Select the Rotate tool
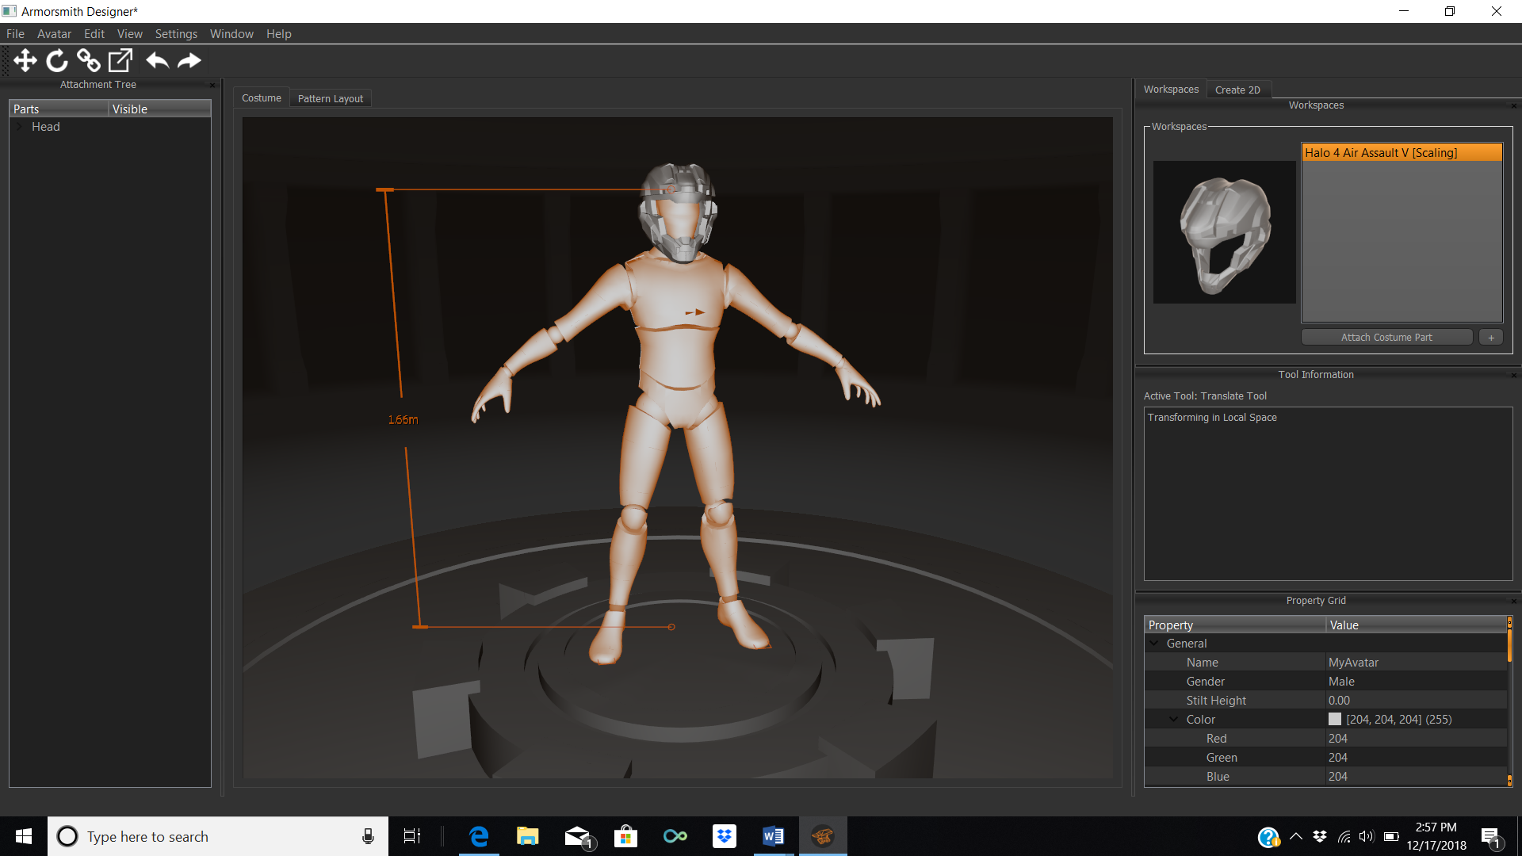This screenshot has height=856, width=1522. [x=57, y=60]
